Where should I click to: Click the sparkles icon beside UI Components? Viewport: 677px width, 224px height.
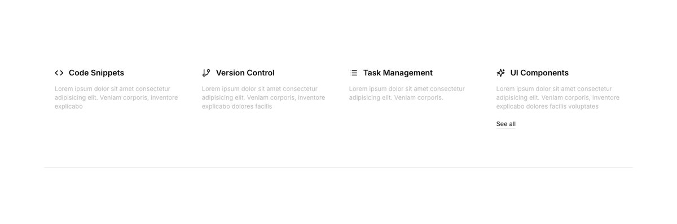500,73
